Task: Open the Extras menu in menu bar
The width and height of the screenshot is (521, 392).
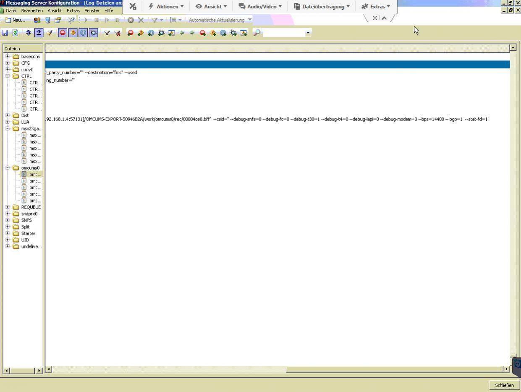Action: tap(73, 10)
